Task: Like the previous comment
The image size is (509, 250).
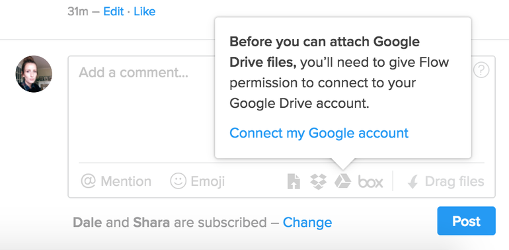Action: [145, 12]
